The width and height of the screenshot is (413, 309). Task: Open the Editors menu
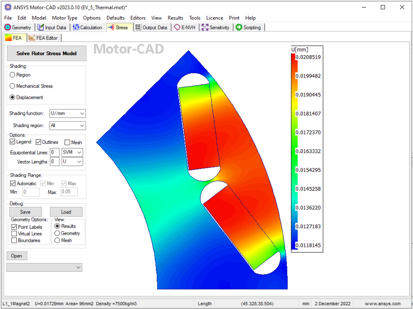(x=138, y=18)
